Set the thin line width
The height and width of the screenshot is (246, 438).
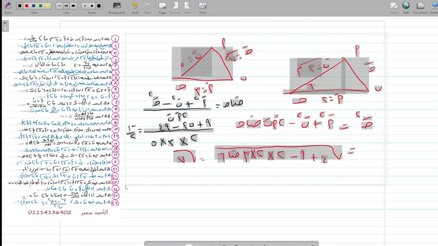59,6
